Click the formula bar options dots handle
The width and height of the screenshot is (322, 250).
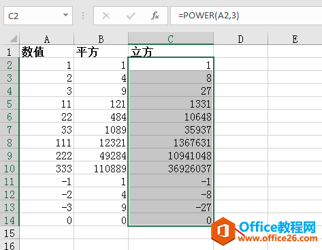[83, 16]
